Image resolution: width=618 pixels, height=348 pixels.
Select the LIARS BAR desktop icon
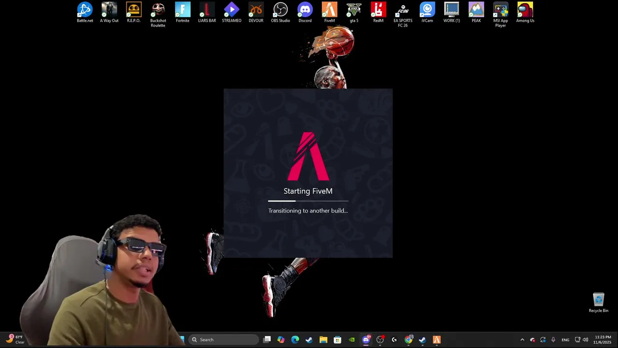point(207,13)
